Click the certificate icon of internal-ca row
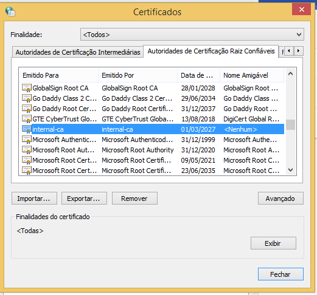The width and height of the screenshot is (317, 295). click(x=27, y=129)
